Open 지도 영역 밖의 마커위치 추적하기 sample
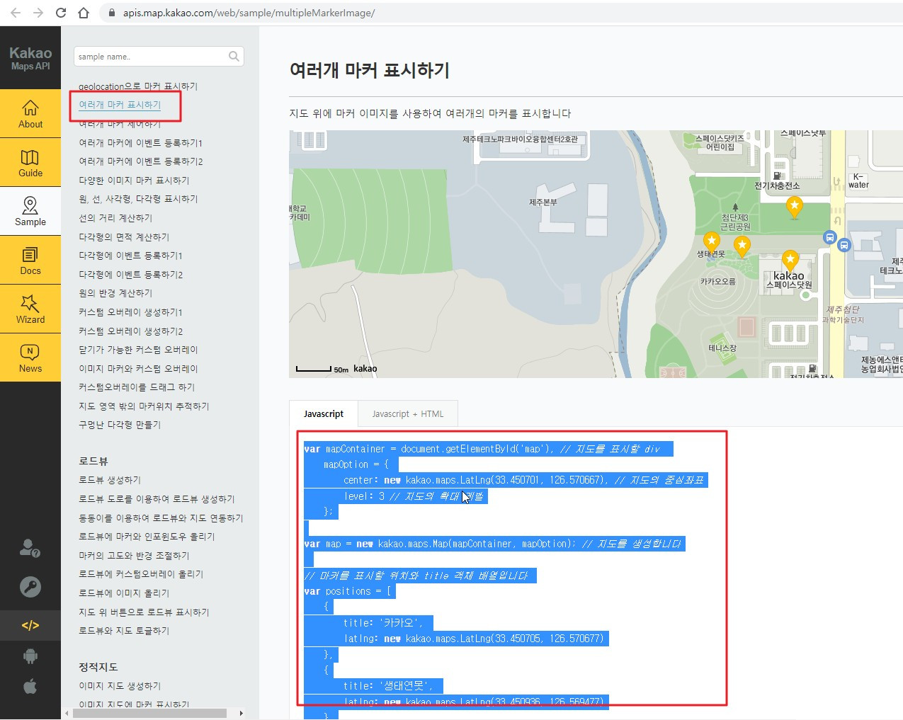Viewport: 903px width, 720px height. coord(144,406)
